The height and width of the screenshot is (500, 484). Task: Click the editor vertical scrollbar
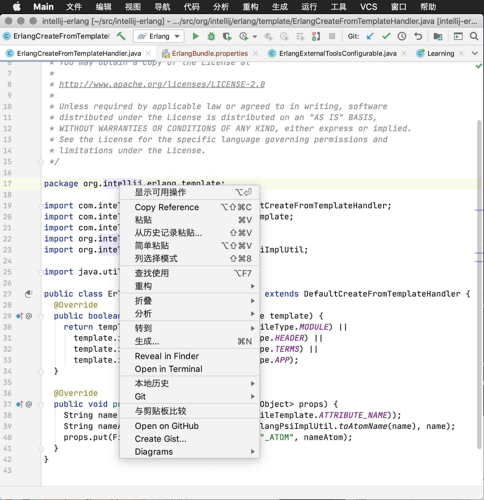479,285
